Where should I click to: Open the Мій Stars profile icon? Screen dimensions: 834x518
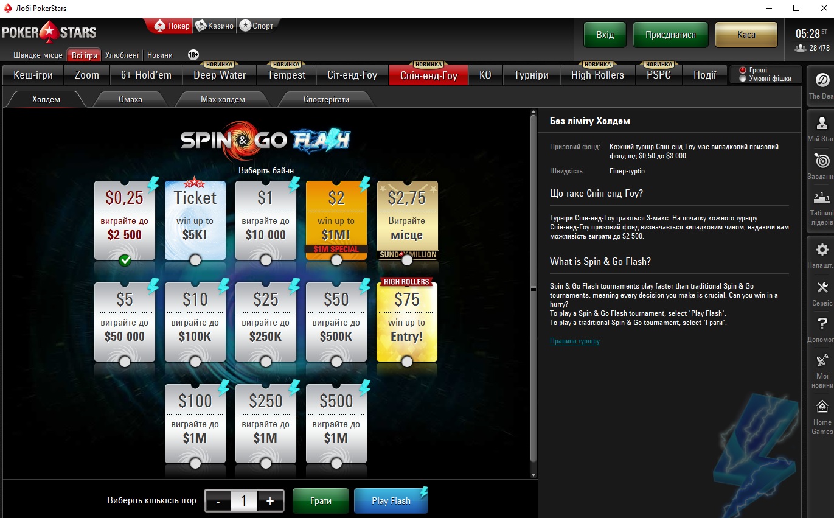(822, 124)
